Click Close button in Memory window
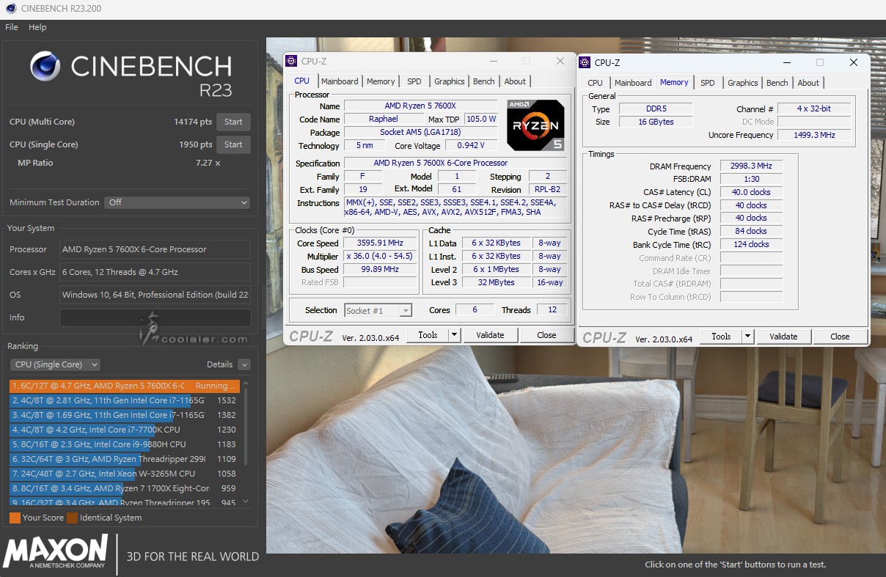The width and height of the screenshot is (886, 577). [x=840, y=337]
